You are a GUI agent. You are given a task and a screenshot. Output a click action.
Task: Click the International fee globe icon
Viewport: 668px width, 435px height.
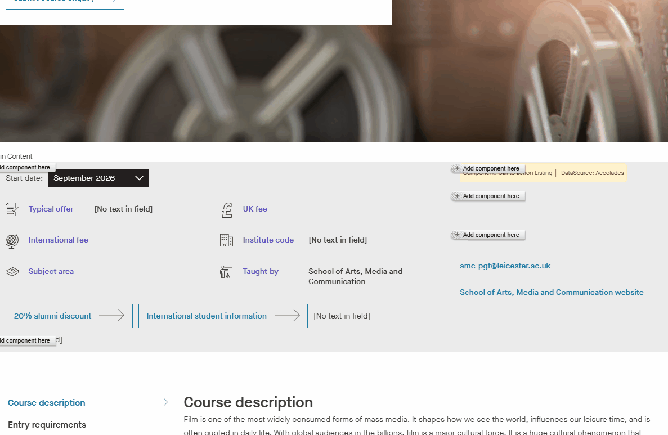(x=12, y=240)
